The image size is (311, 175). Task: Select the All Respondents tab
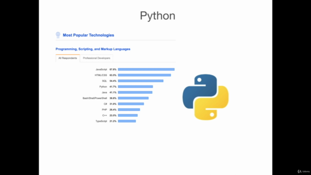tap(68, 58)
